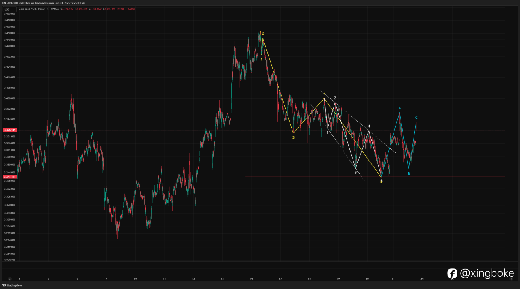Click the @xingboke watermark text
520x289 pixels.
pos(487,273)
